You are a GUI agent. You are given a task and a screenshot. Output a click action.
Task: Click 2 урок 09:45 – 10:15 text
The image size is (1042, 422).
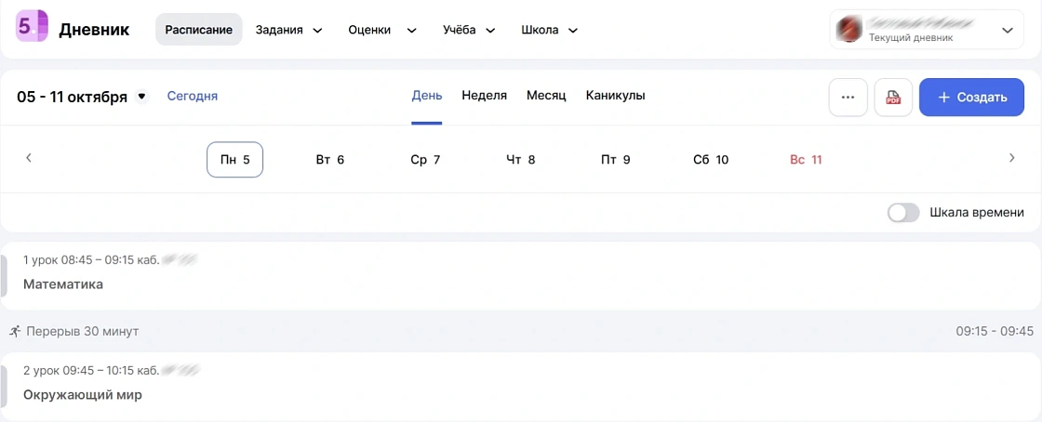[x=83, y=370]
